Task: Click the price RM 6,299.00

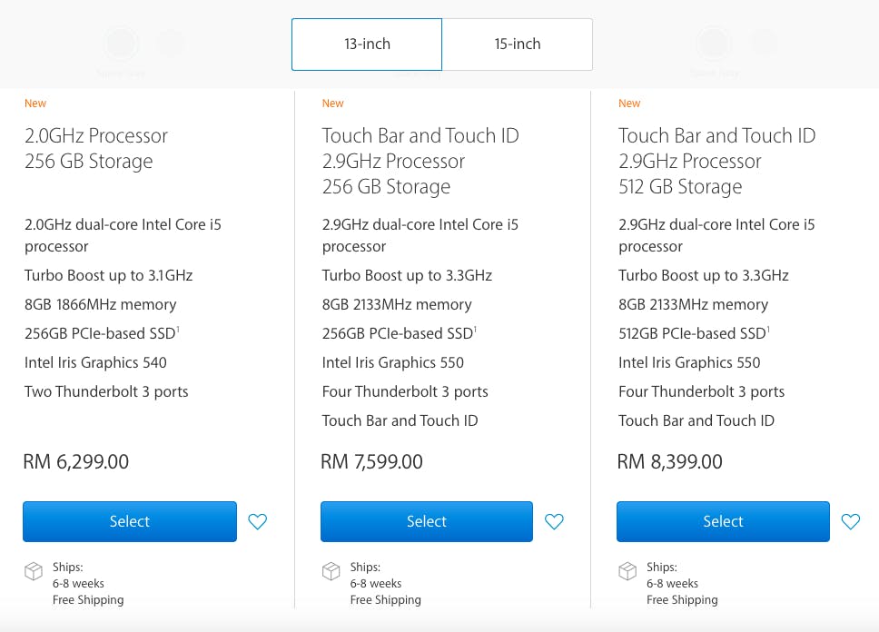Action: pyautogui.click(x=76, y=461)
